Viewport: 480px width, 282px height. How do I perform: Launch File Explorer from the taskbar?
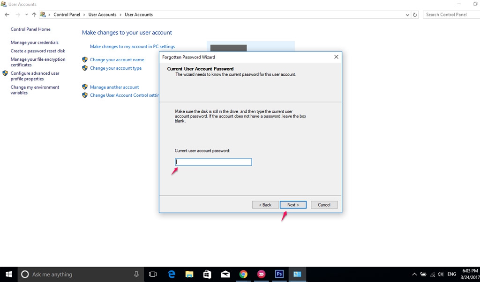point(189,274)
